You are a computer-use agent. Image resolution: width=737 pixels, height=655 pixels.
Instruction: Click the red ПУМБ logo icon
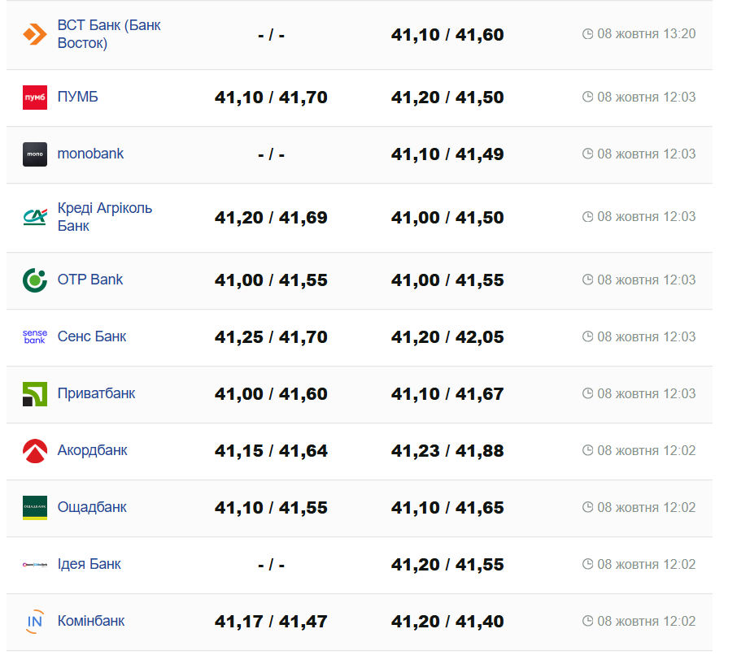[35, 98]
